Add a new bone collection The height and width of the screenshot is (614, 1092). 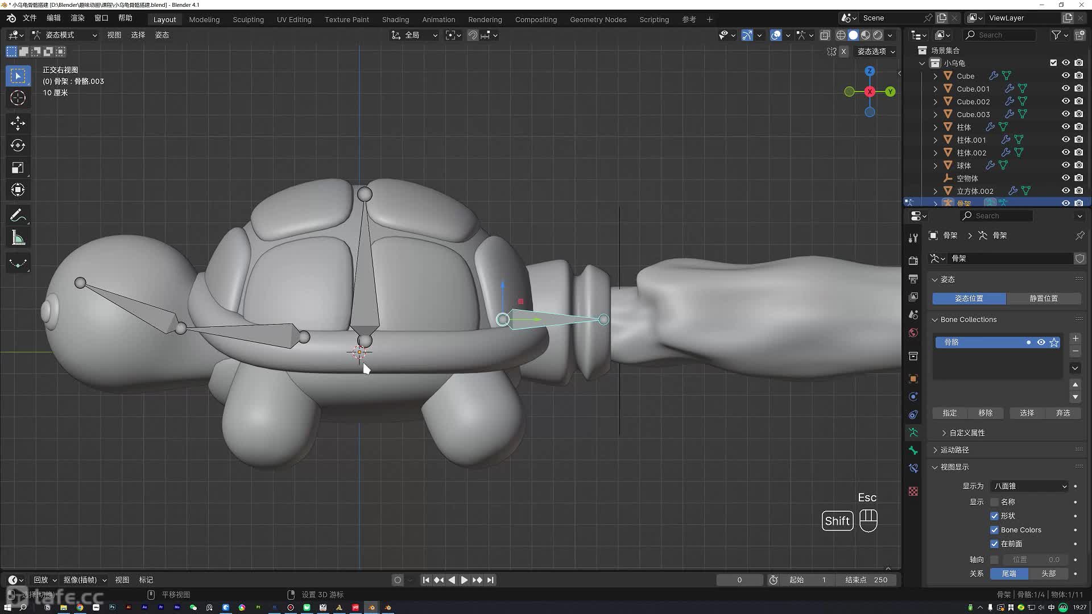click(1075, 339)
